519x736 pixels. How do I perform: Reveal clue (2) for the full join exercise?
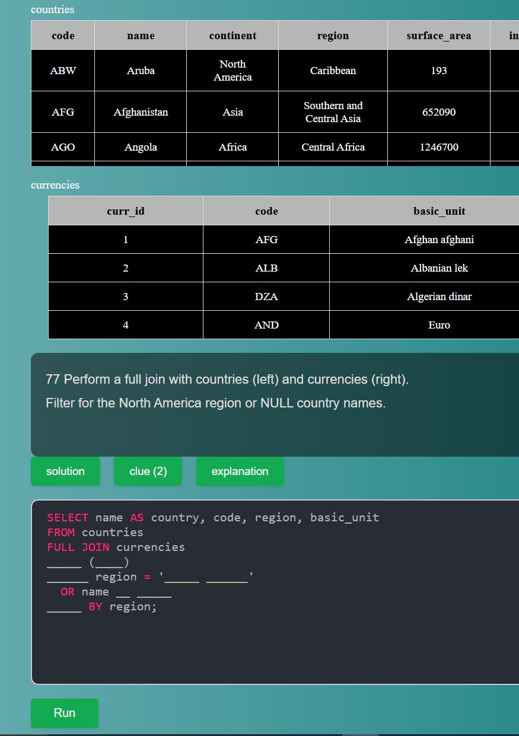click(148, 471)
